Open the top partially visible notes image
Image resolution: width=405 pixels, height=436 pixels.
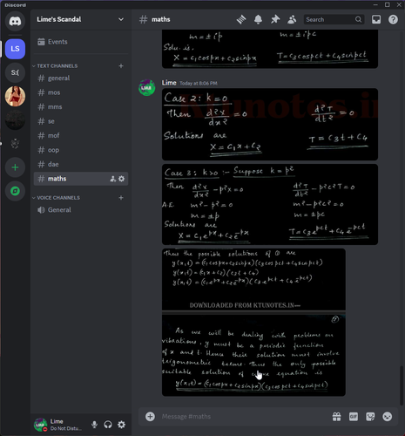click(x=270, y=49)
